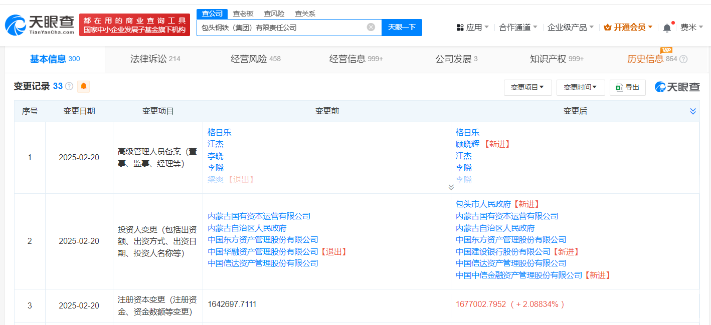Viewport: 711px width, 325px height.
Task: Open 格日乐 in the 变更后 column
Action: click(x=468, y=133)
